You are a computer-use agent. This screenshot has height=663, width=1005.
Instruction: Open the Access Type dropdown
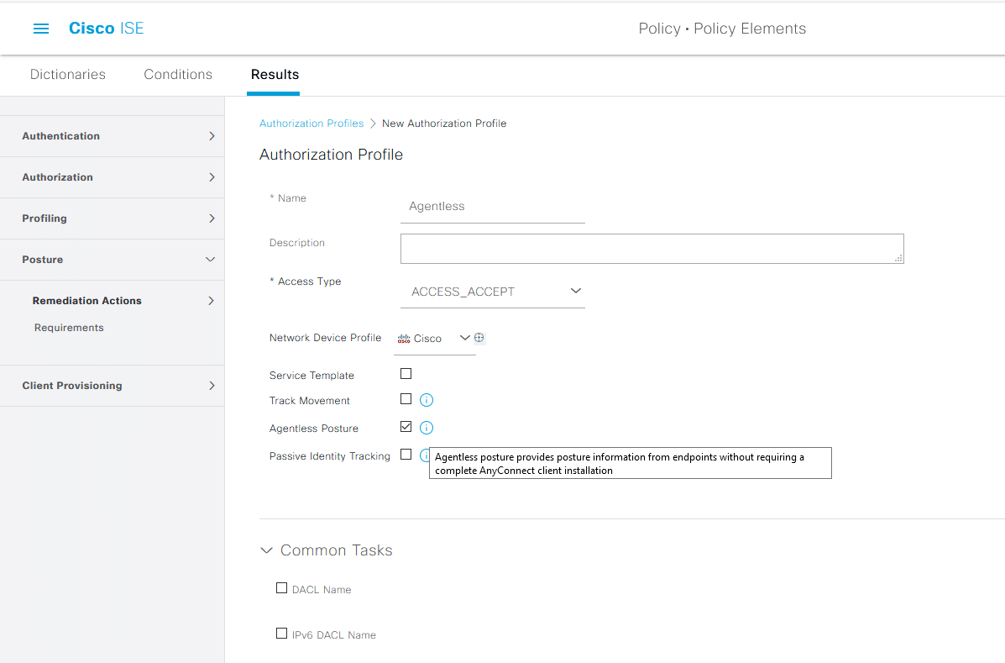click(492, 292)
